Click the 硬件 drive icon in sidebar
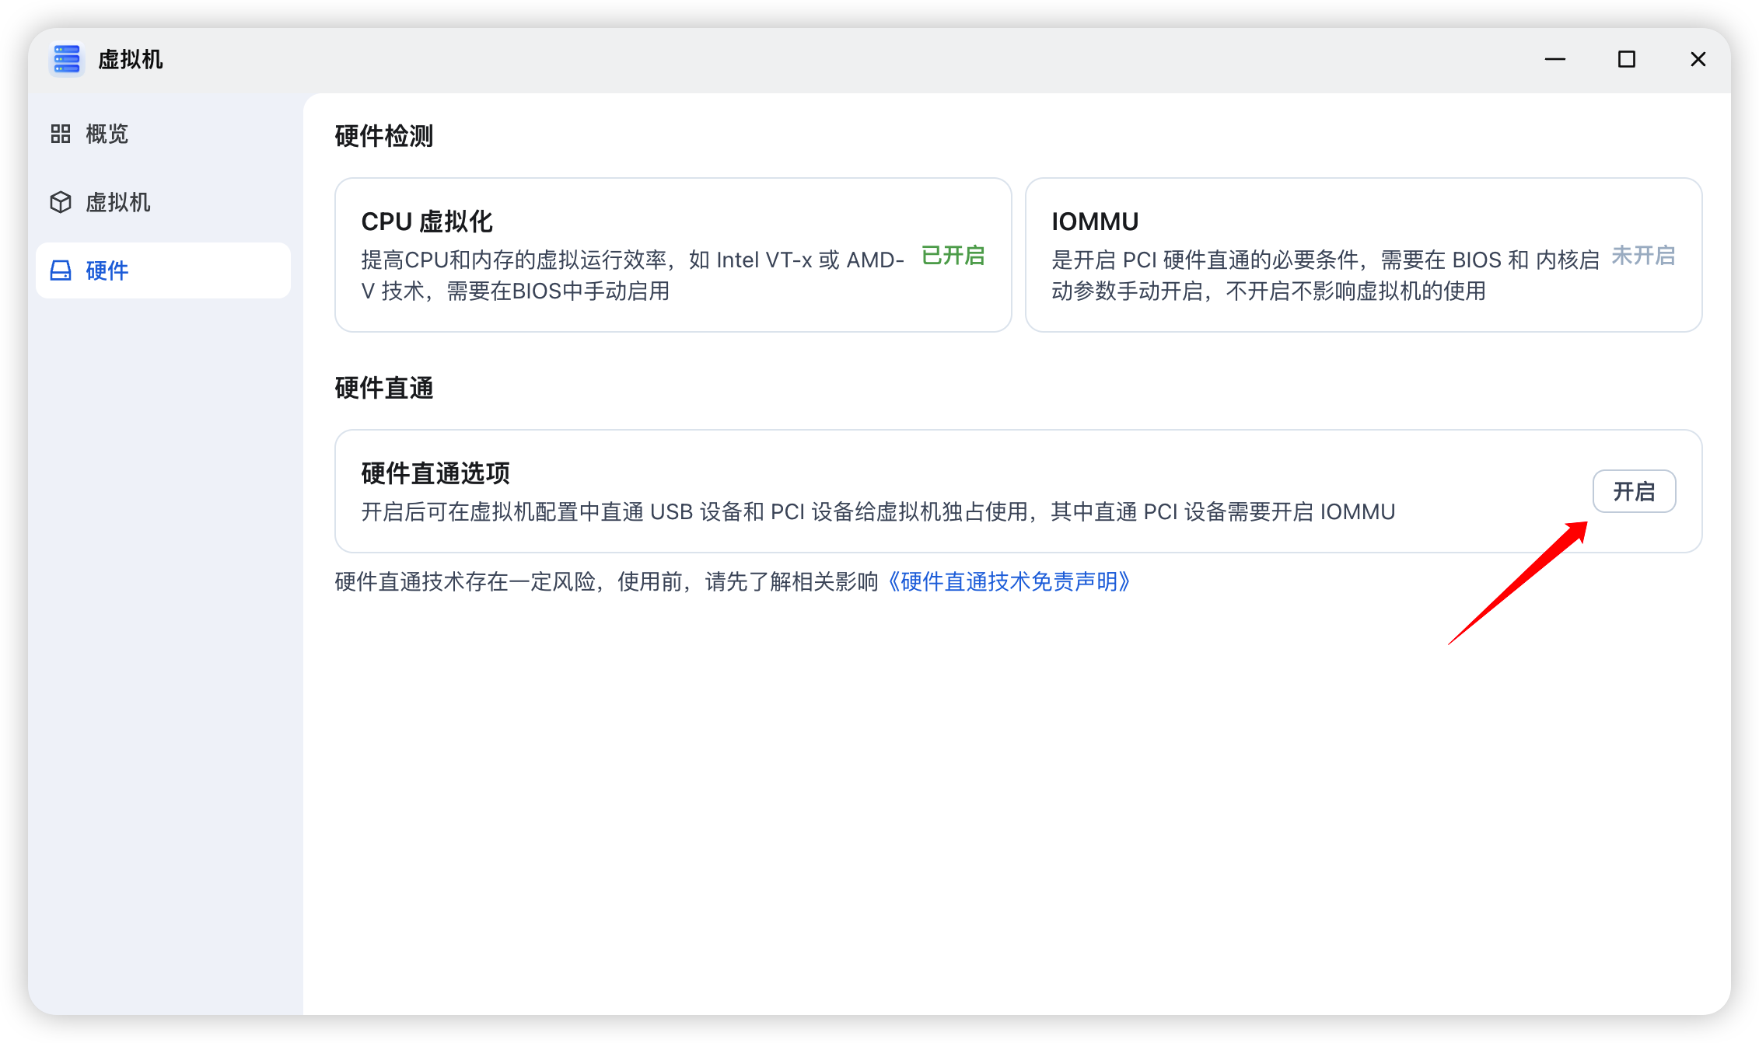Image resolution: width=1759 pixels, height=1043 pixels. point(61,270)
